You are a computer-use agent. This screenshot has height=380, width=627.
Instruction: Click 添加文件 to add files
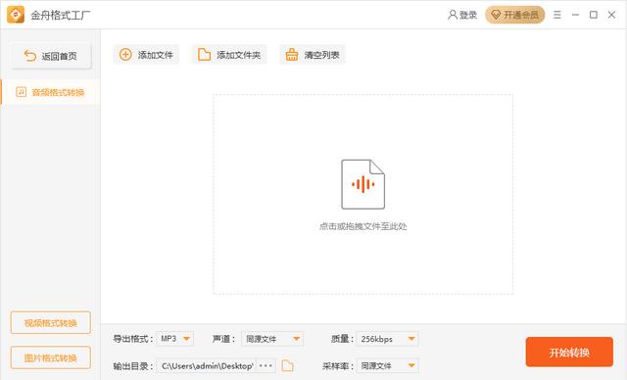[146, 55]
